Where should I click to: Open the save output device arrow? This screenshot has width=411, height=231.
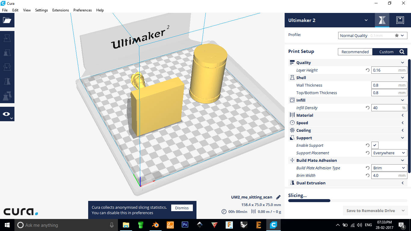click(x=403, y=211)
